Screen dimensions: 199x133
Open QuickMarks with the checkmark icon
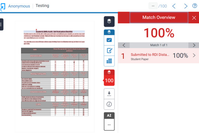[x=109, y=40]
